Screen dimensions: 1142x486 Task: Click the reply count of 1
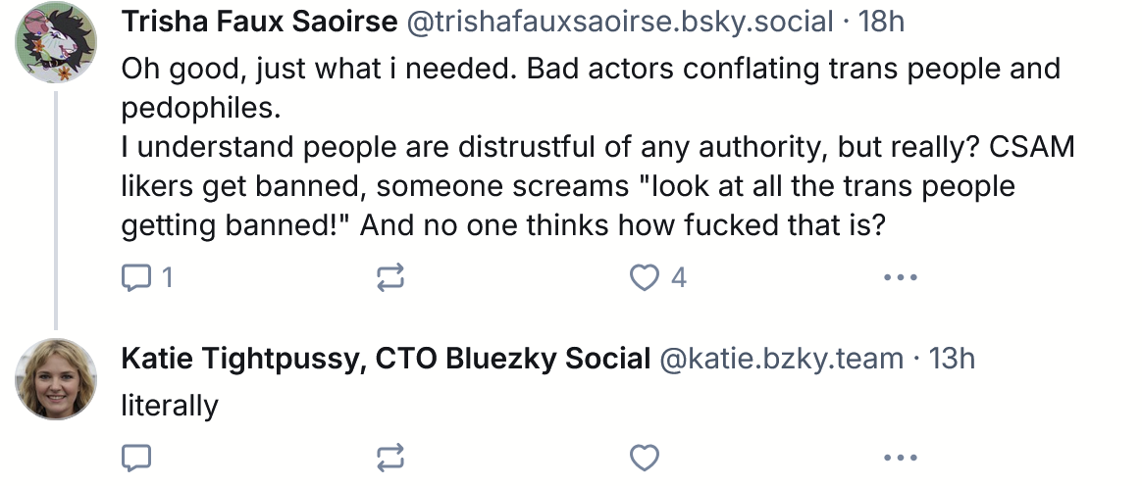(167, 278)
